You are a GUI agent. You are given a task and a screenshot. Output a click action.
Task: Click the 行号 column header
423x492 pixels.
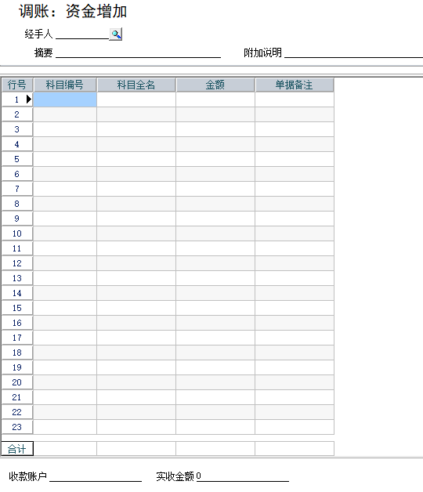17,85
